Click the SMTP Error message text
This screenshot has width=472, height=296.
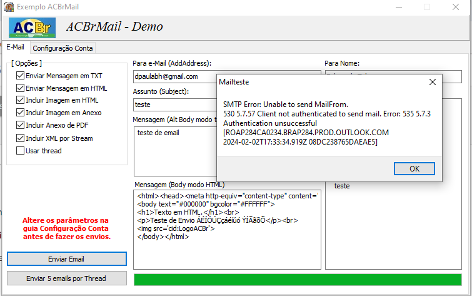(327, 123)
